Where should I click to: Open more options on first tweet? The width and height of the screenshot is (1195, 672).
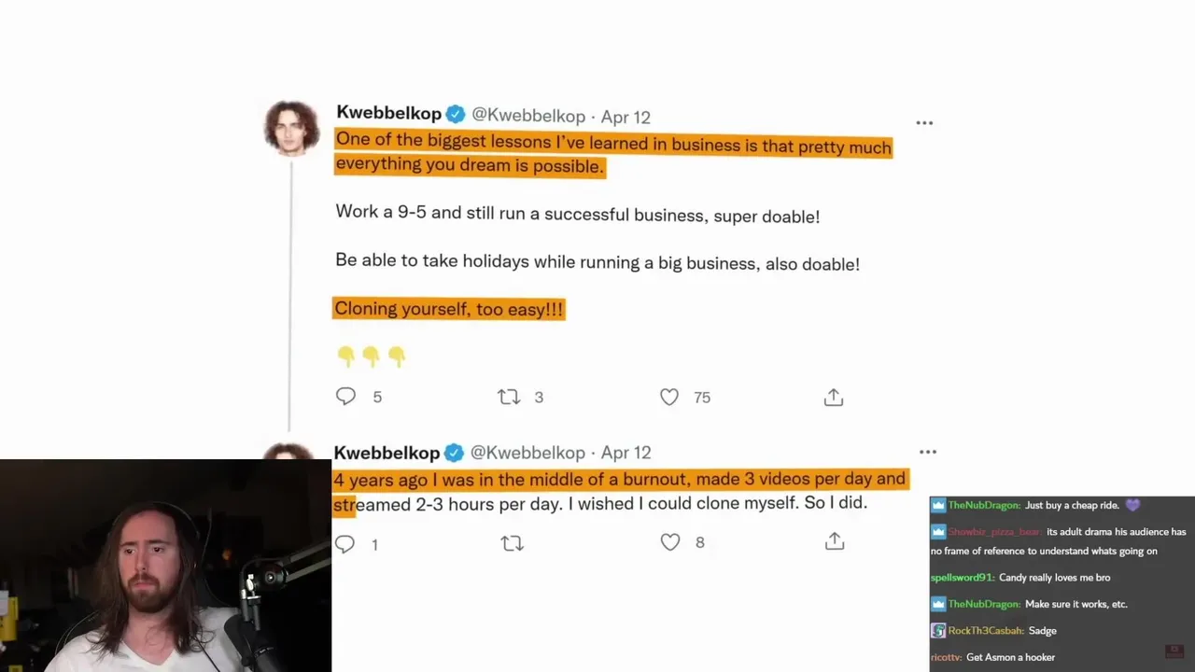(924, 123)
